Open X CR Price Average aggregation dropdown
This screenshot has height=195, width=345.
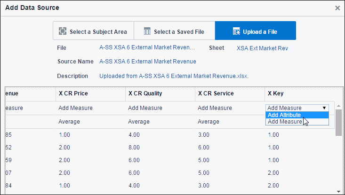coord(69,121)
